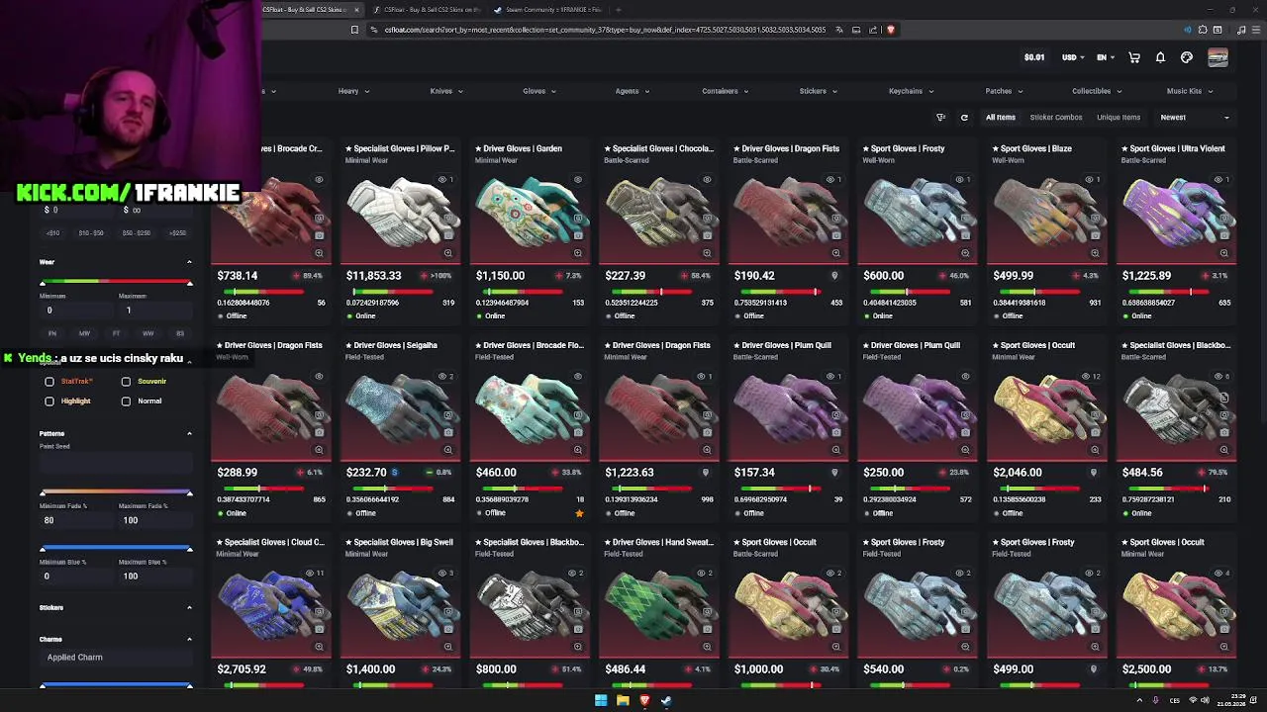The width and height of the screenshot is (1267, 712).
Task: Click the fade percentage slider bar
Action: [x=116, y=492]
